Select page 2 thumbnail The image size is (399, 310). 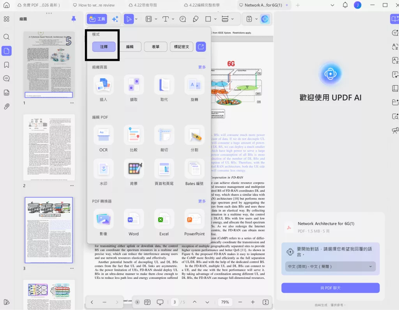coord(49,148)
